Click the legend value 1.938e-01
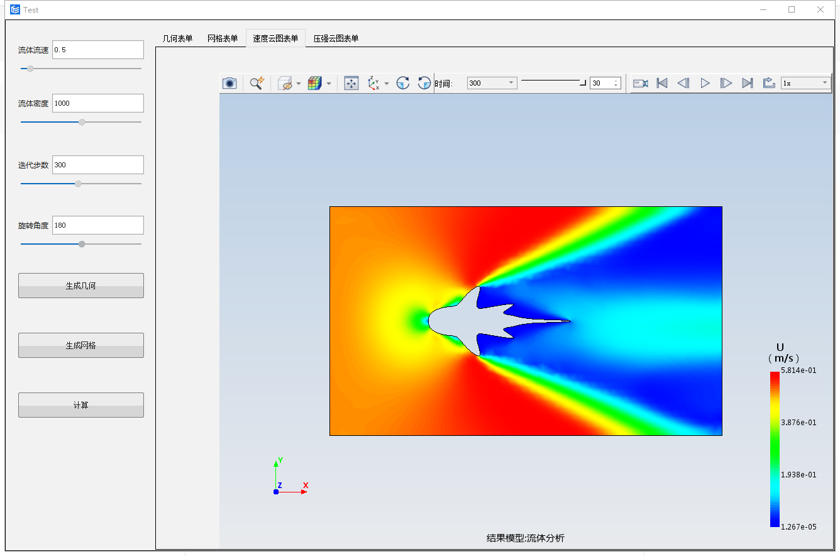Image resolution: width=840 pixels, height=556 pixels. coord(799,475)
